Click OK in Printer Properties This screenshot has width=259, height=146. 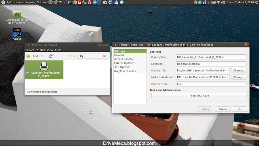pyautogui.click(x=240, y=109)
